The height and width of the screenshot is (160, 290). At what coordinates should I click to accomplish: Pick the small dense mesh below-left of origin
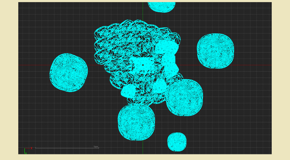click(128, 91)
